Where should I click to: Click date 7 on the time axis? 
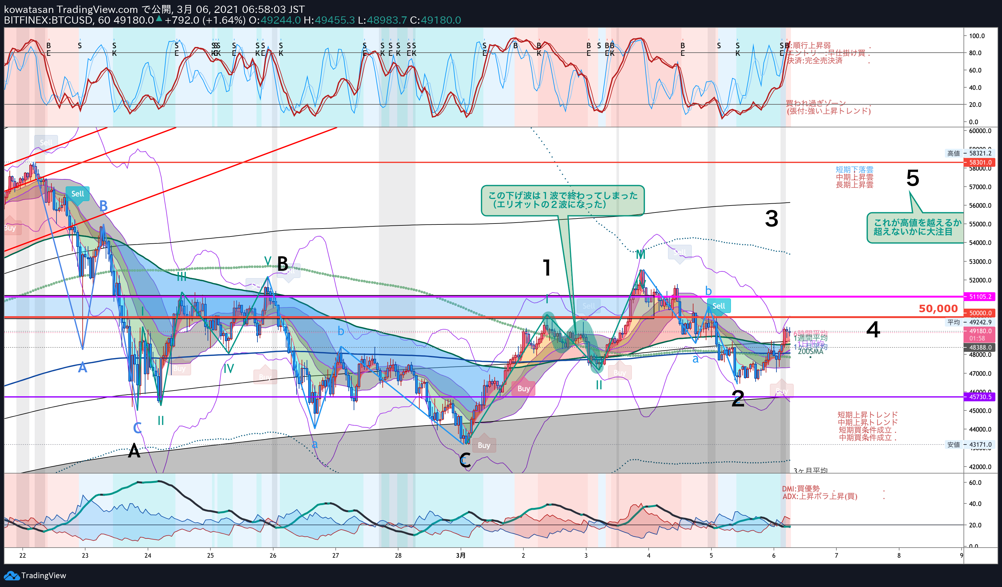point(836,555)
